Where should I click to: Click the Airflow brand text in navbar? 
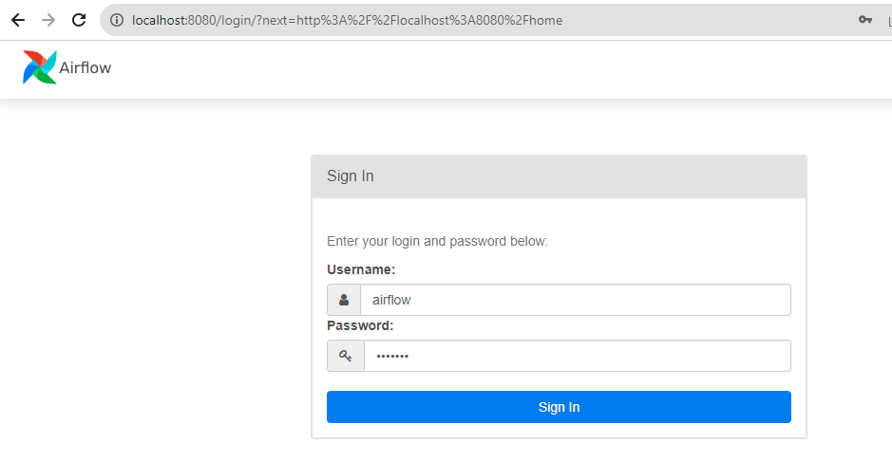(85, 67)
